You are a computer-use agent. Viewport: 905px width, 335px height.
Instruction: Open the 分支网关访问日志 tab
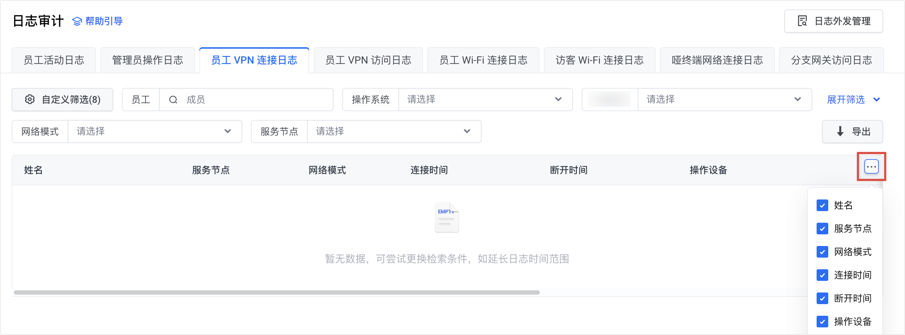point(832,60)
